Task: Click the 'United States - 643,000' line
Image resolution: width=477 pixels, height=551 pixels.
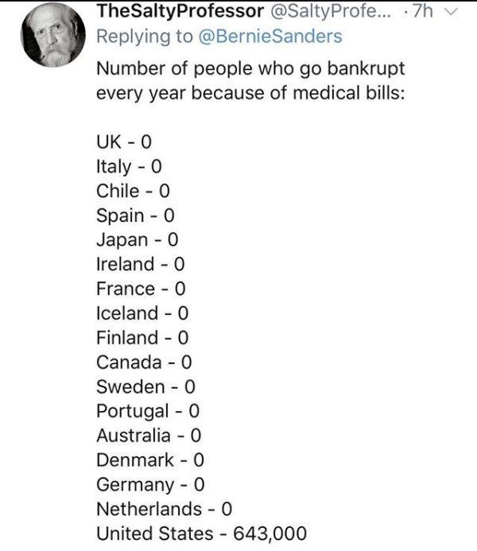Action: click(202, 534)
